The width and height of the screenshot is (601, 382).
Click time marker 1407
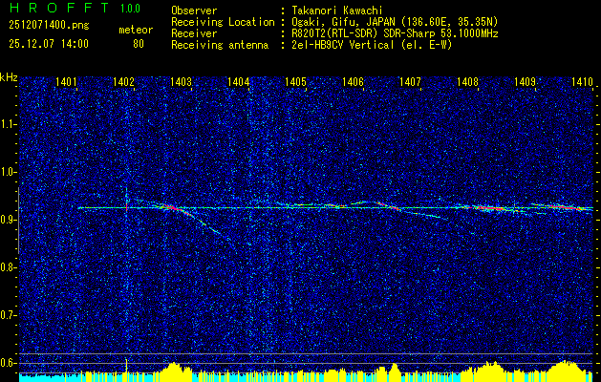coord(410,81)
